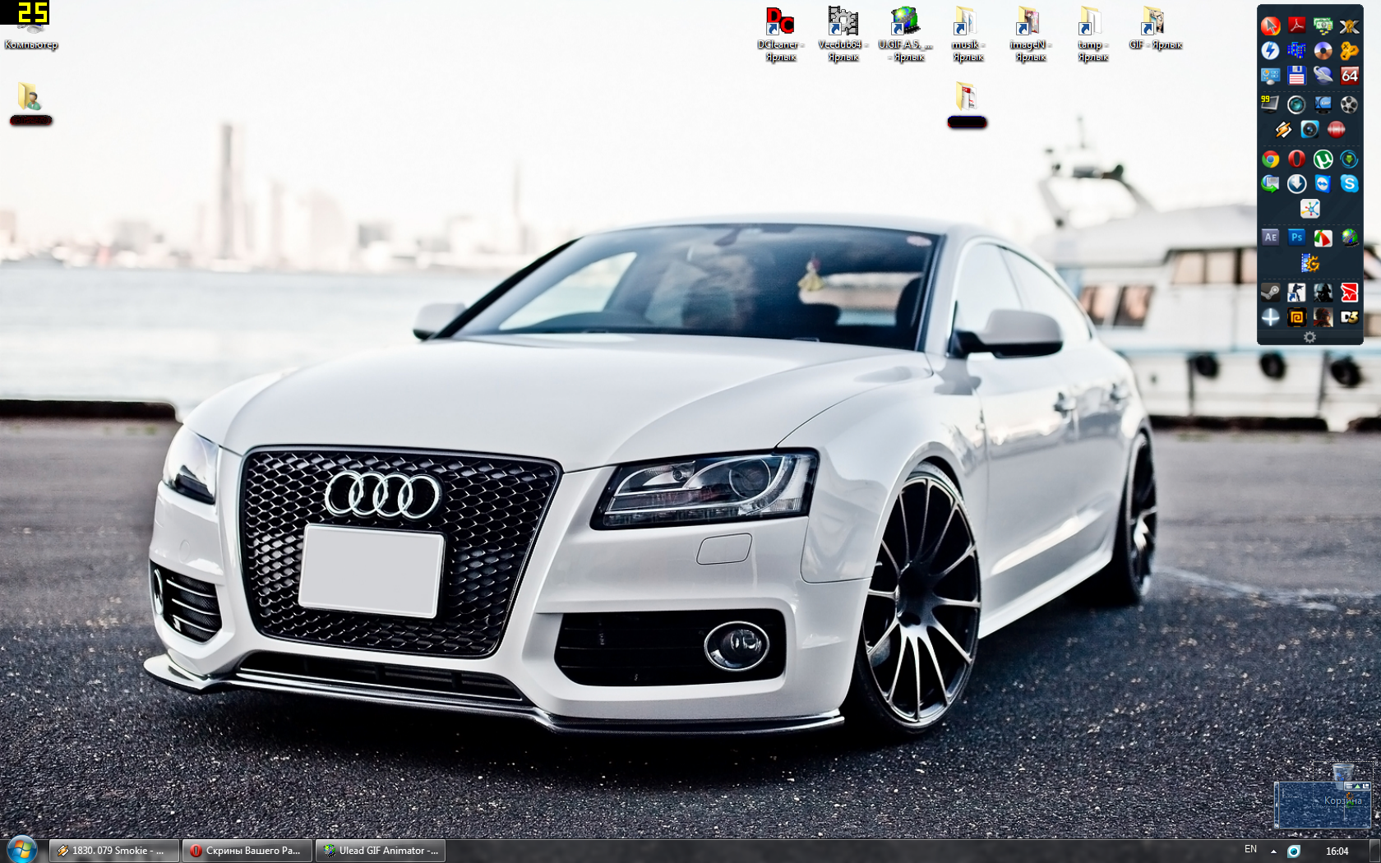The width and height of the screenshot is (1381, 863).
Task: Switch to '1830. 079 Smokie' taskbar window
Action: click(113, 851)
